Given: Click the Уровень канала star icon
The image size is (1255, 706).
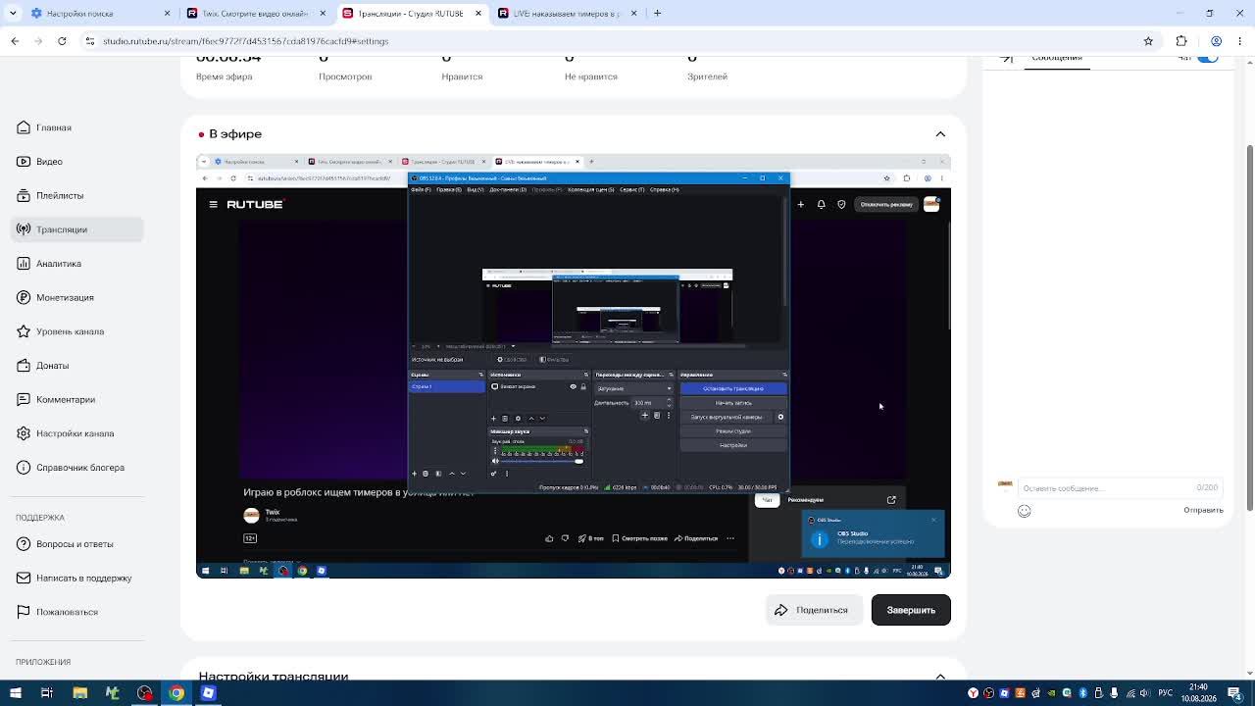Looking at the screenshot, I should pos(24,331).
